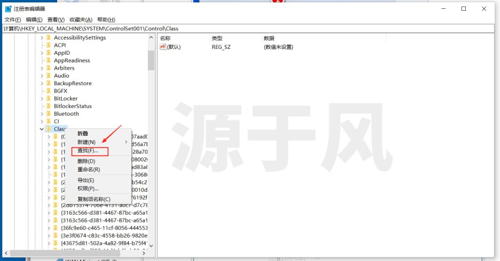500x261 pixels.
Task: Click the Bluetooth folder icon
Action: 49,114
